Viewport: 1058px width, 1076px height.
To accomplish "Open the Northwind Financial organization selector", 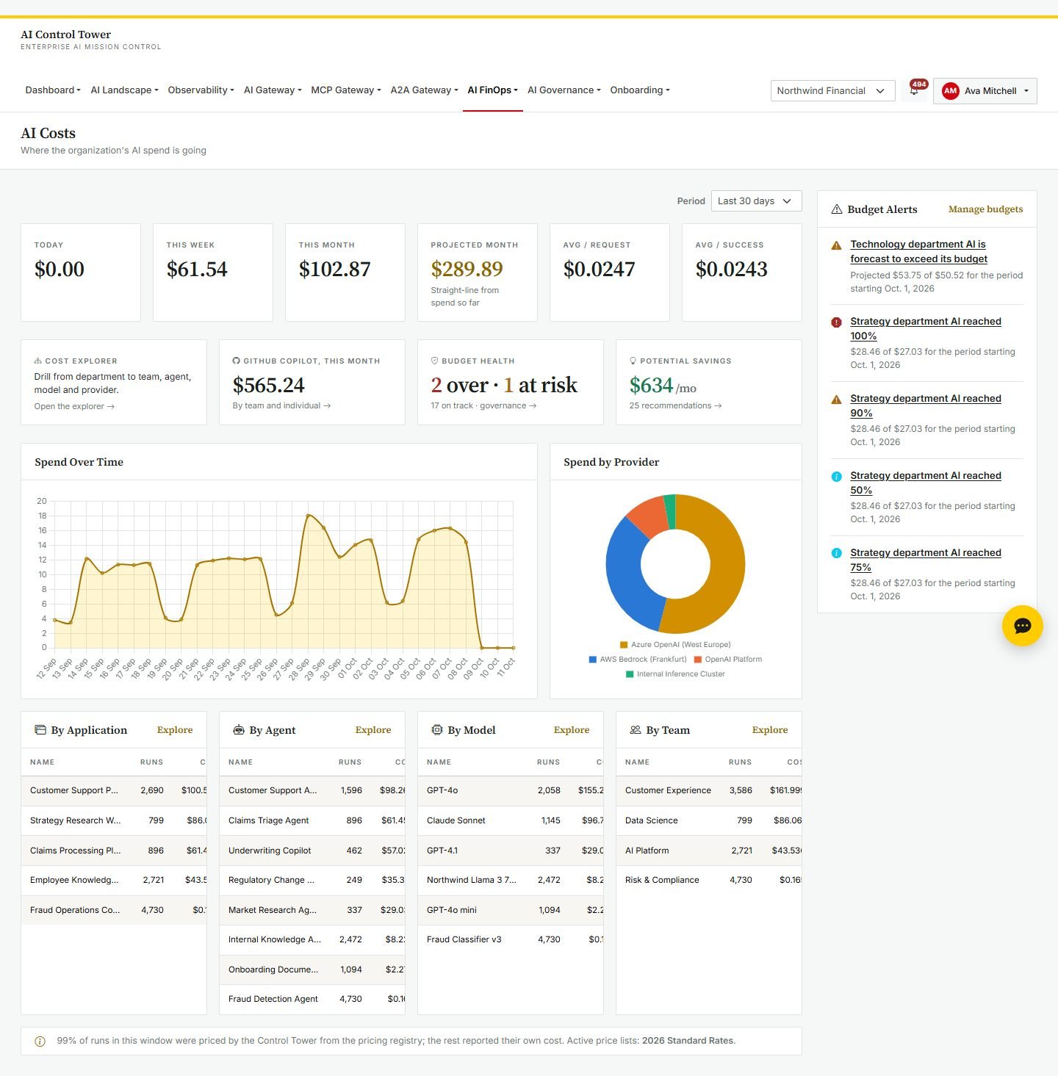I will point(832,91).
